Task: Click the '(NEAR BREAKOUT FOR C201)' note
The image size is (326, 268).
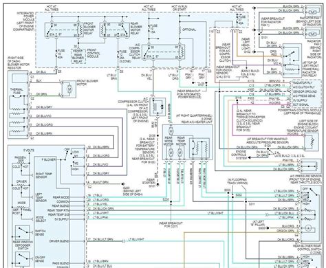Action: pos(171,225)
